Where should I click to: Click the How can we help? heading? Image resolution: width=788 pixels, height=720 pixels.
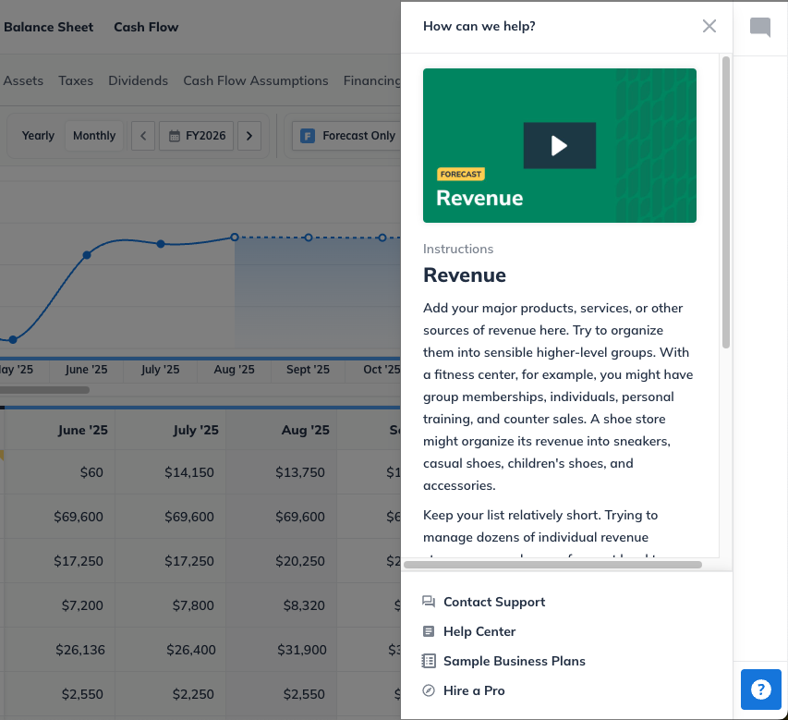pos(479,26)
